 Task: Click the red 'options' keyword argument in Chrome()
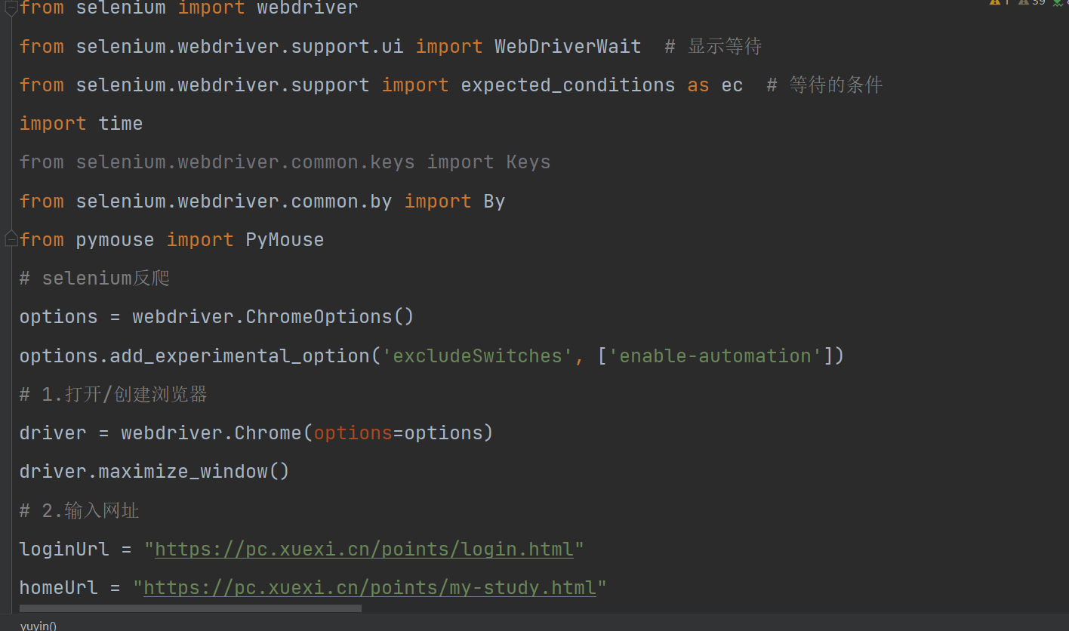(x=353, y=433)
